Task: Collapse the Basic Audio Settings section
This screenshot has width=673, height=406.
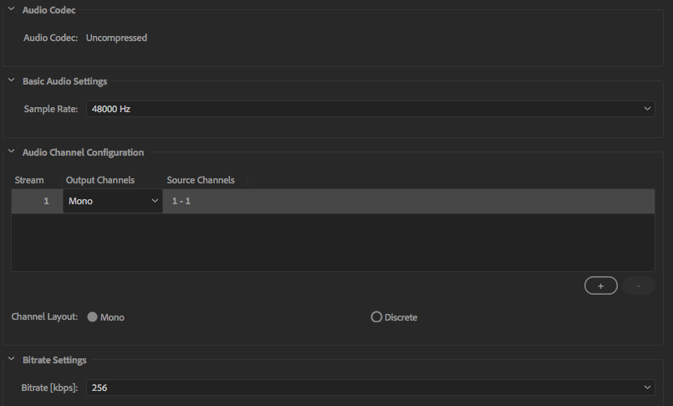Action: pos(12,80)
